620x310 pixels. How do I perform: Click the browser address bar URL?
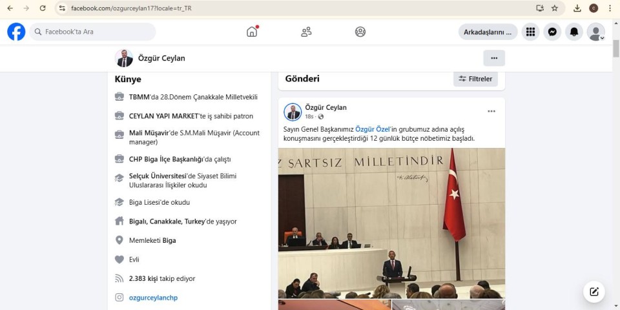[x=131, y=8]
